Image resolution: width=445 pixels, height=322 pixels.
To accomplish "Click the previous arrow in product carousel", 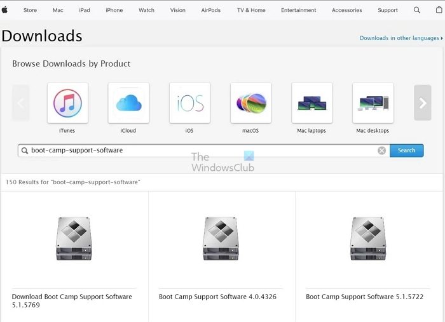I will (20, 103).
